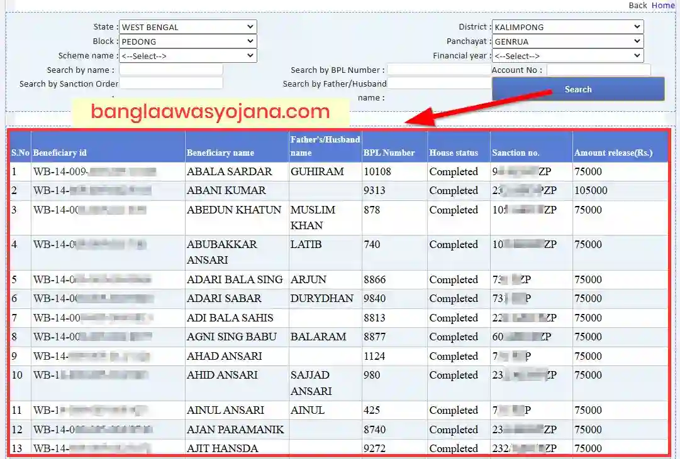Select beneficiary name ABEDUN KHATUN
Viewport: 680px width, 459px height.
coord(234,210)
